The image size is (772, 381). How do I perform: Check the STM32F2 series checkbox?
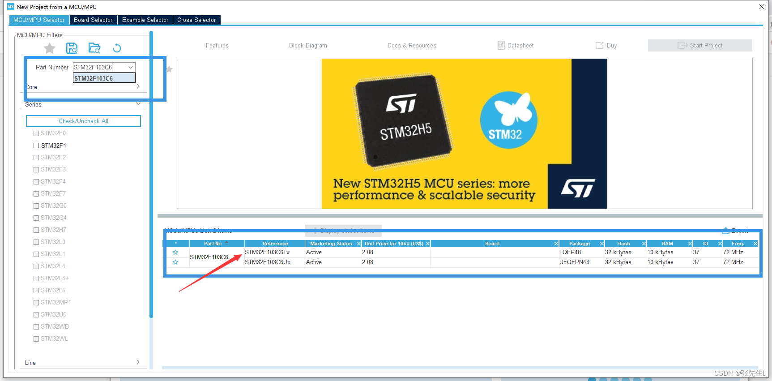[x=36, y=158]
